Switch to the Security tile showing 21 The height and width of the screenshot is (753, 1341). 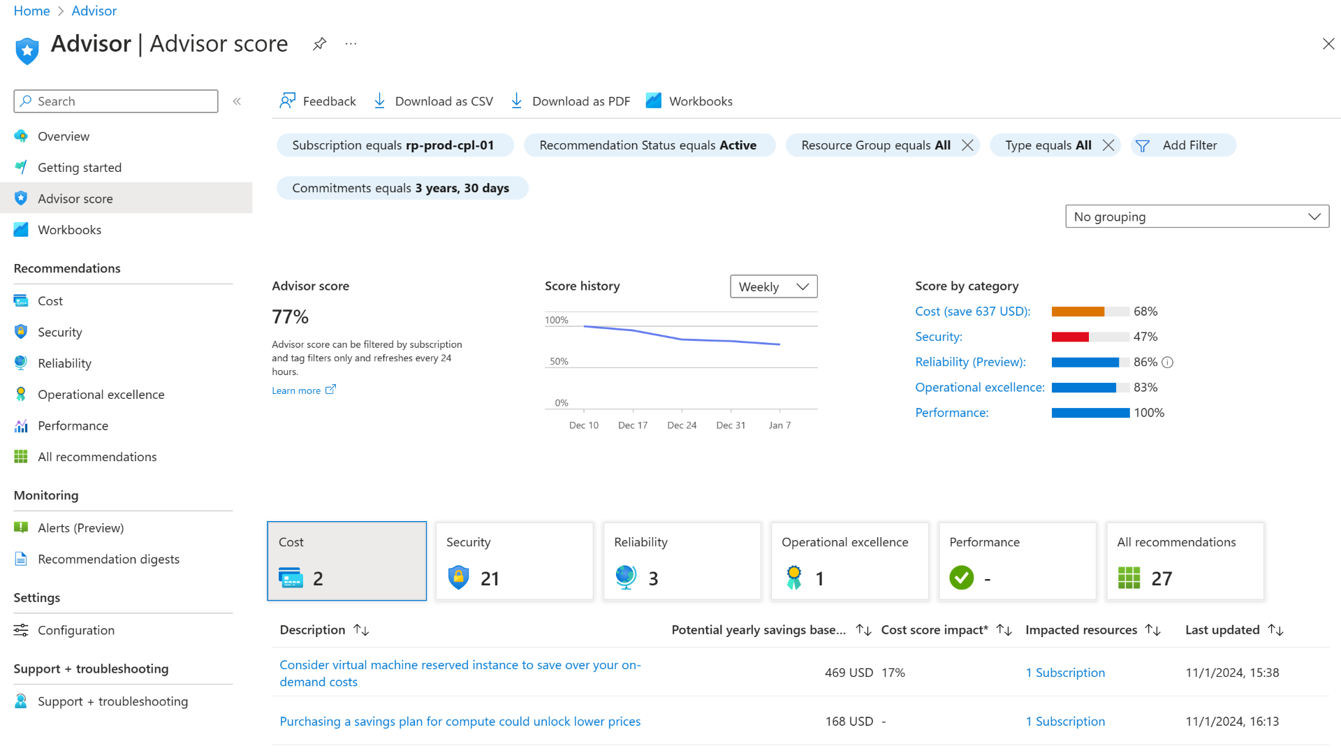pos(514,560)
